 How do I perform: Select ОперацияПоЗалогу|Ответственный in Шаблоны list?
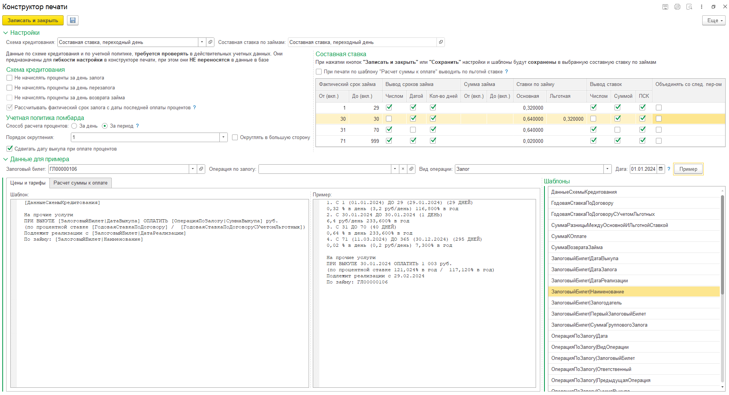click(x=634, y=369)
